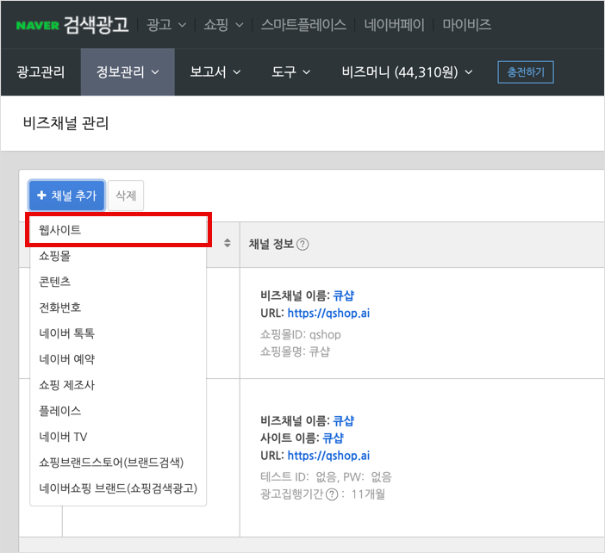Select 쇼핑 제조사 from the channel menu
The width and height of the screenshot is (605, 553).
(x=118, y=385)
